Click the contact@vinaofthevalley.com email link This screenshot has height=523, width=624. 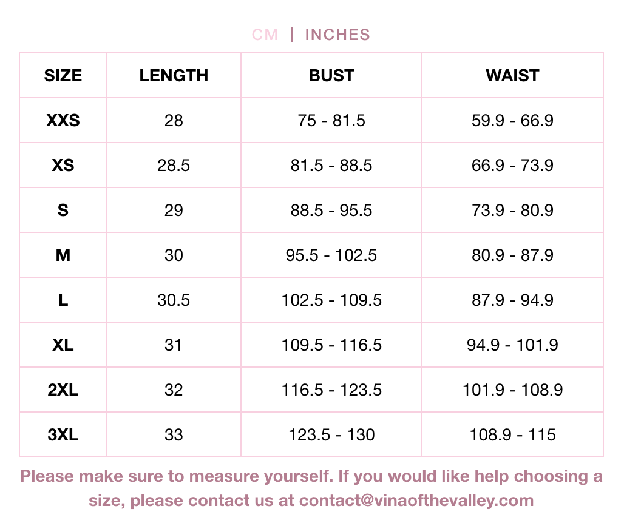tap(416, 501)
